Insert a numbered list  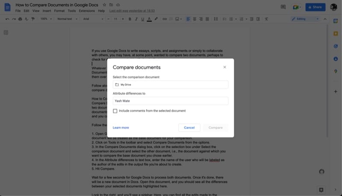pos(242,19)
